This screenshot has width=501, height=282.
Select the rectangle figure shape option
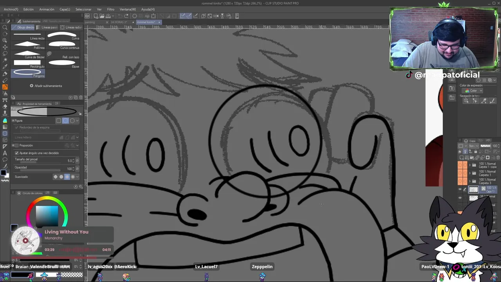pos(59,121)
